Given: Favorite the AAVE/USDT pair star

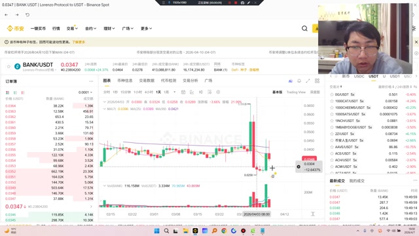Looking at the screenshot, I should click(x=332, y=147).
